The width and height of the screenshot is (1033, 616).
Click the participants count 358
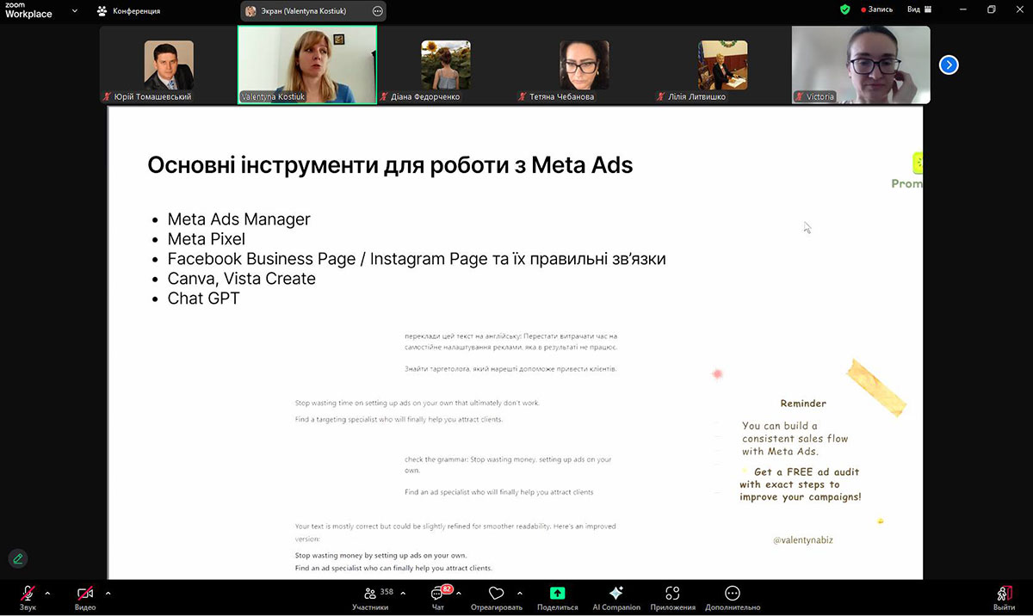[x=387, y=592]
